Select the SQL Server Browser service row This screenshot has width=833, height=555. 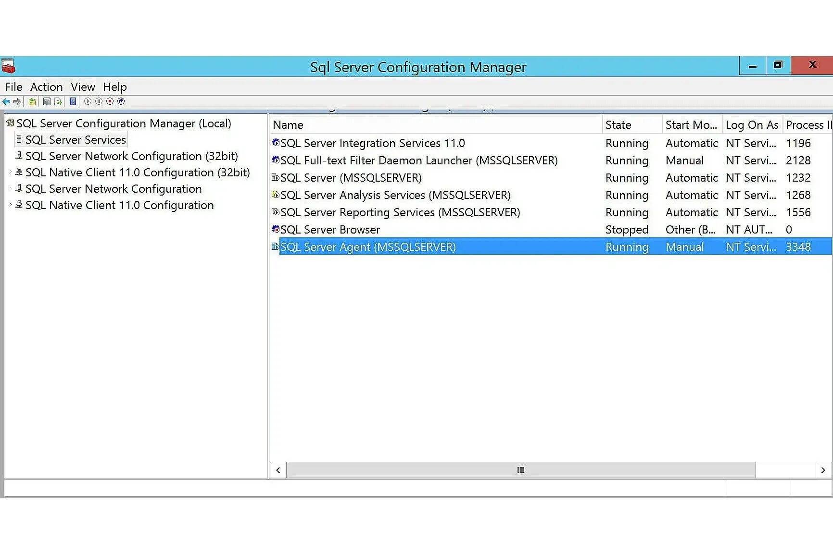click(x=550, y=230)
